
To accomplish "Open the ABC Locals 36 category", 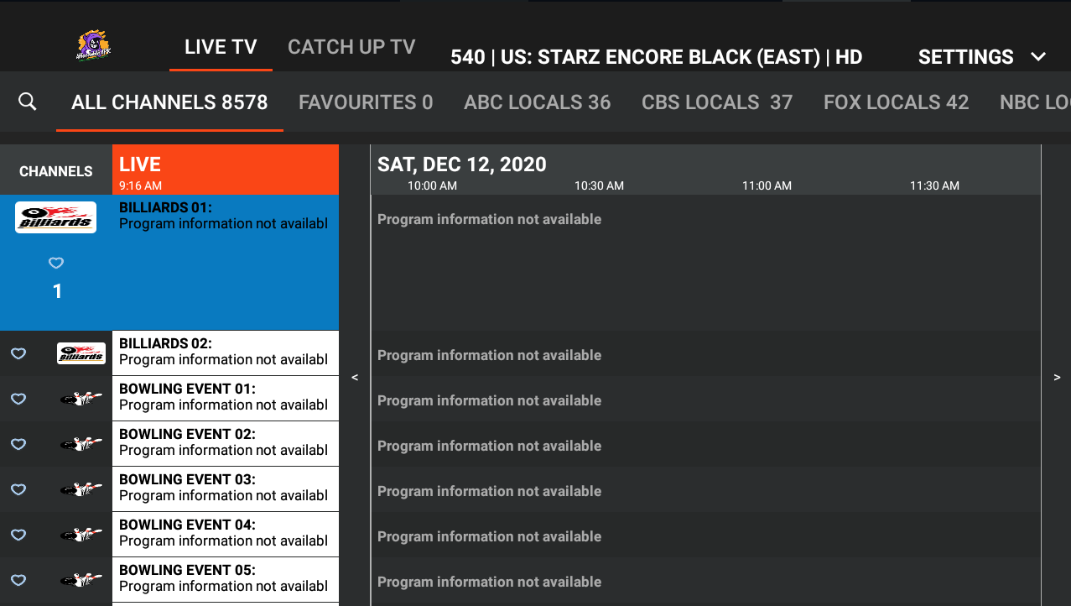I will 537,102.
